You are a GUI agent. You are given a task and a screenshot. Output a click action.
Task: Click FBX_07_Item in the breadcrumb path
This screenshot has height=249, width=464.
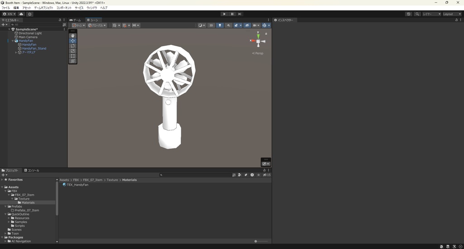click(x=92, y=180)
